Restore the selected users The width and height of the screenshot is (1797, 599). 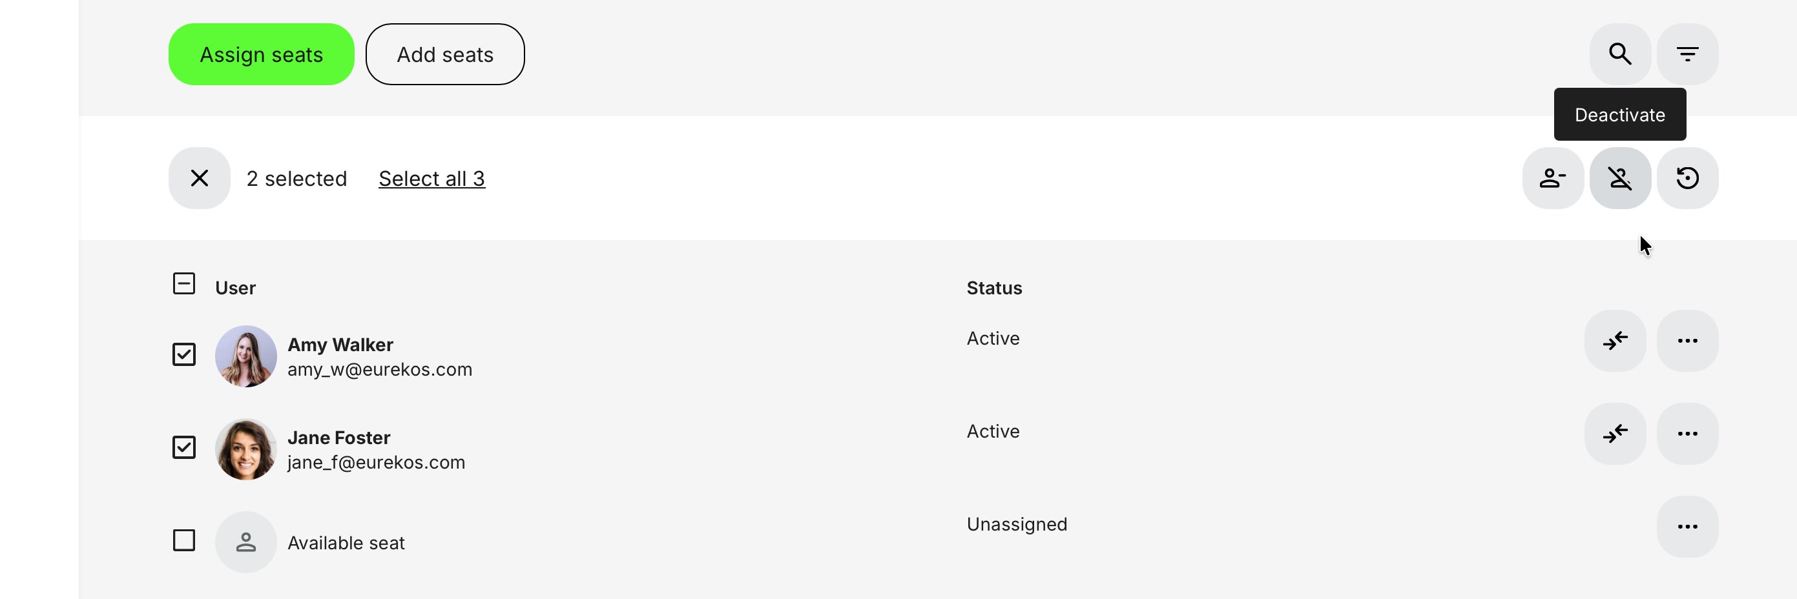coord(1688,178)
